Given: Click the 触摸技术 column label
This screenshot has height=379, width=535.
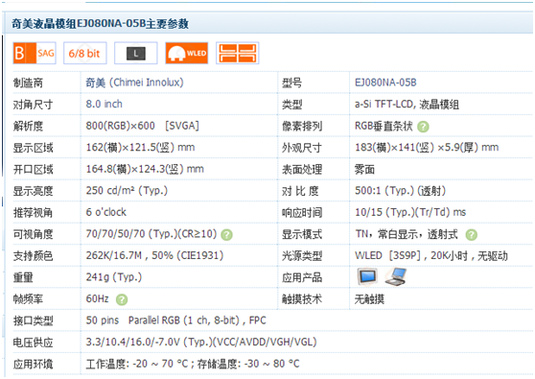Looking at the screenshot, I should tap(302, 299).
